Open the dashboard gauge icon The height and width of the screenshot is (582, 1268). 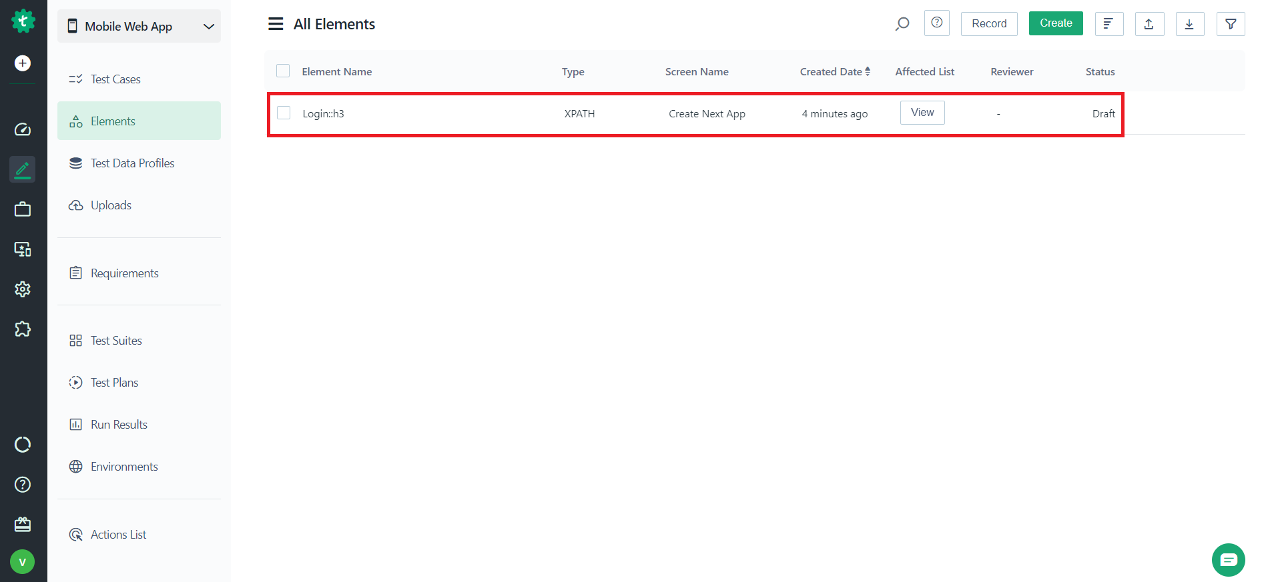coord(23,129)
